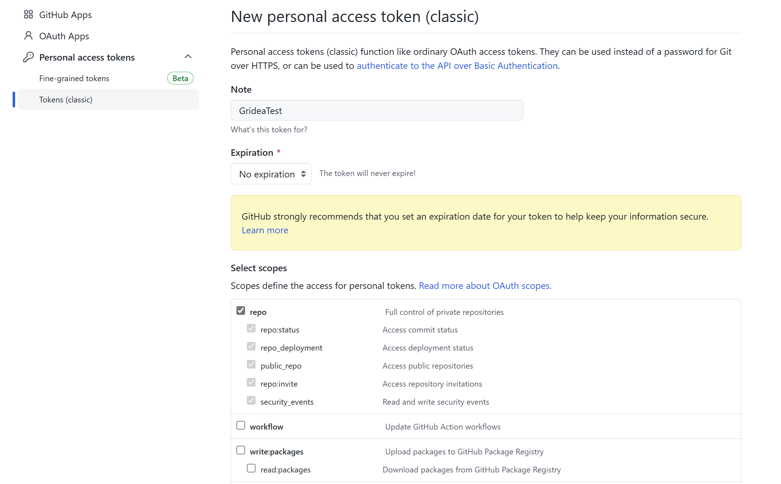Open the Expiration dropdown
This screenshot has width=781, height=484.
(271, 174)
